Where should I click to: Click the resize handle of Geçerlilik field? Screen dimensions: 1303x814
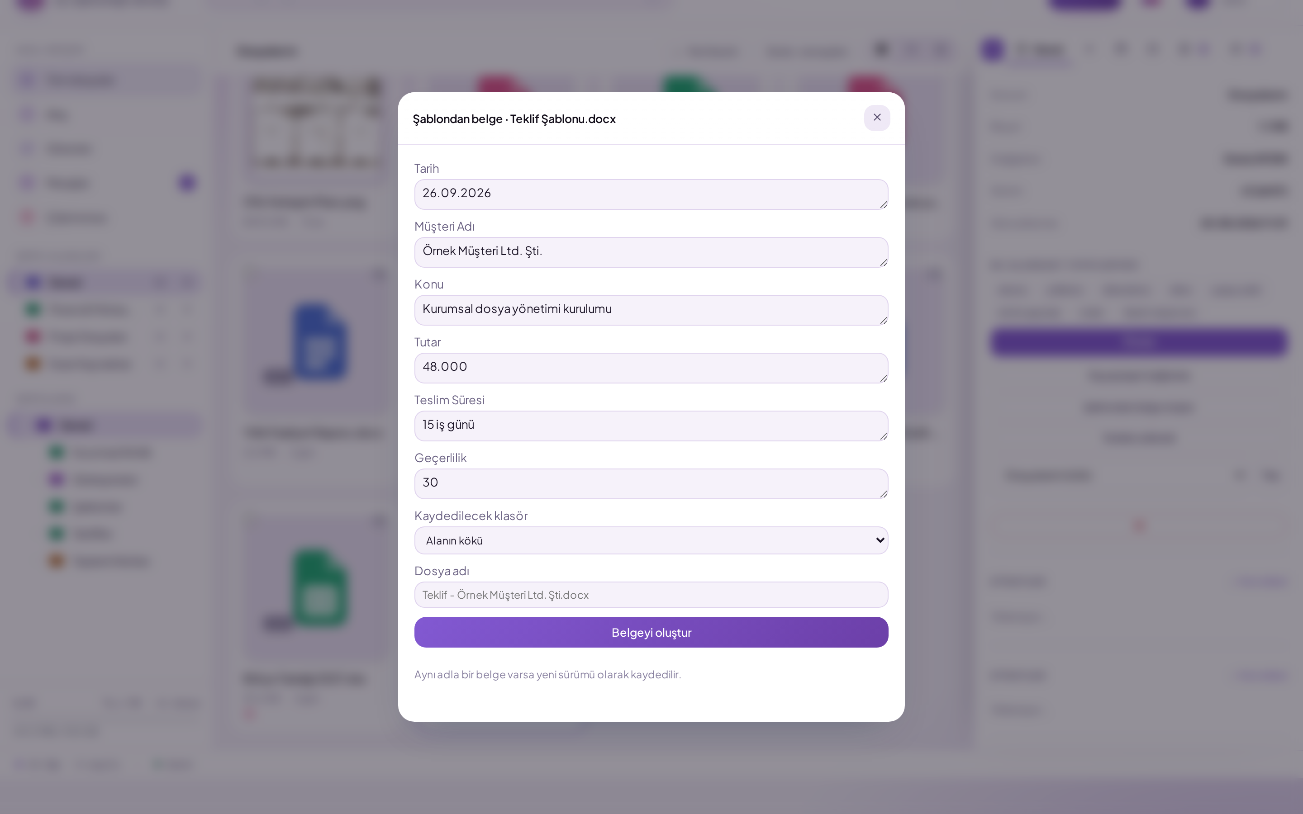(883, 494)
